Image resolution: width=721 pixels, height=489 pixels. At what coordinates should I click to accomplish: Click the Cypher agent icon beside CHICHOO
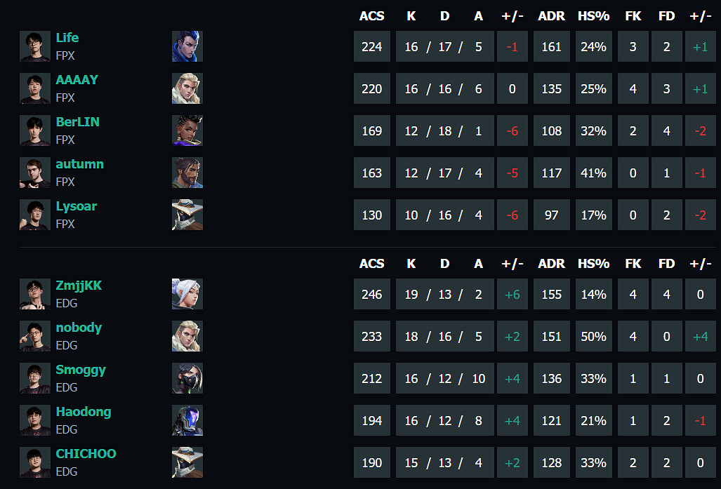(187, 462)
